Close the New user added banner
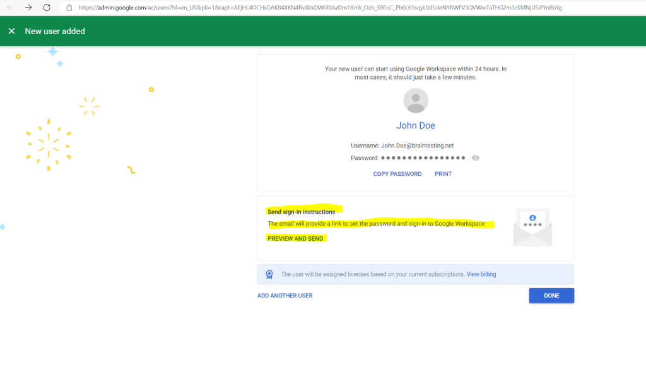 11,32
